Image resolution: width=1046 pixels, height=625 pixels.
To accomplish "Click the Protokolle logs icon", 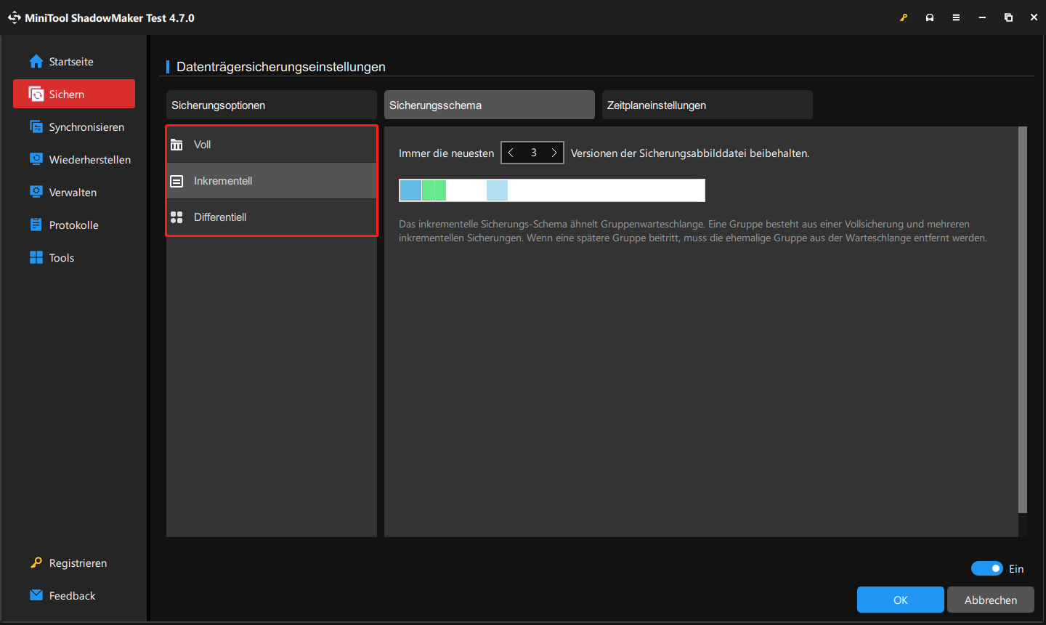I will coord(36,225).
